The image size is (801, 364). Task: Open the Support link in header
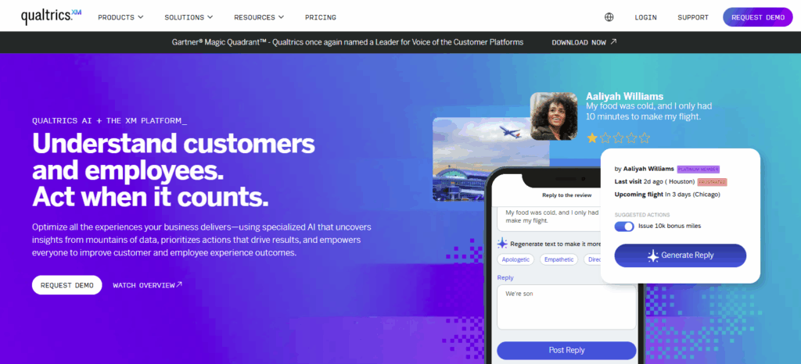click(693, 17)
